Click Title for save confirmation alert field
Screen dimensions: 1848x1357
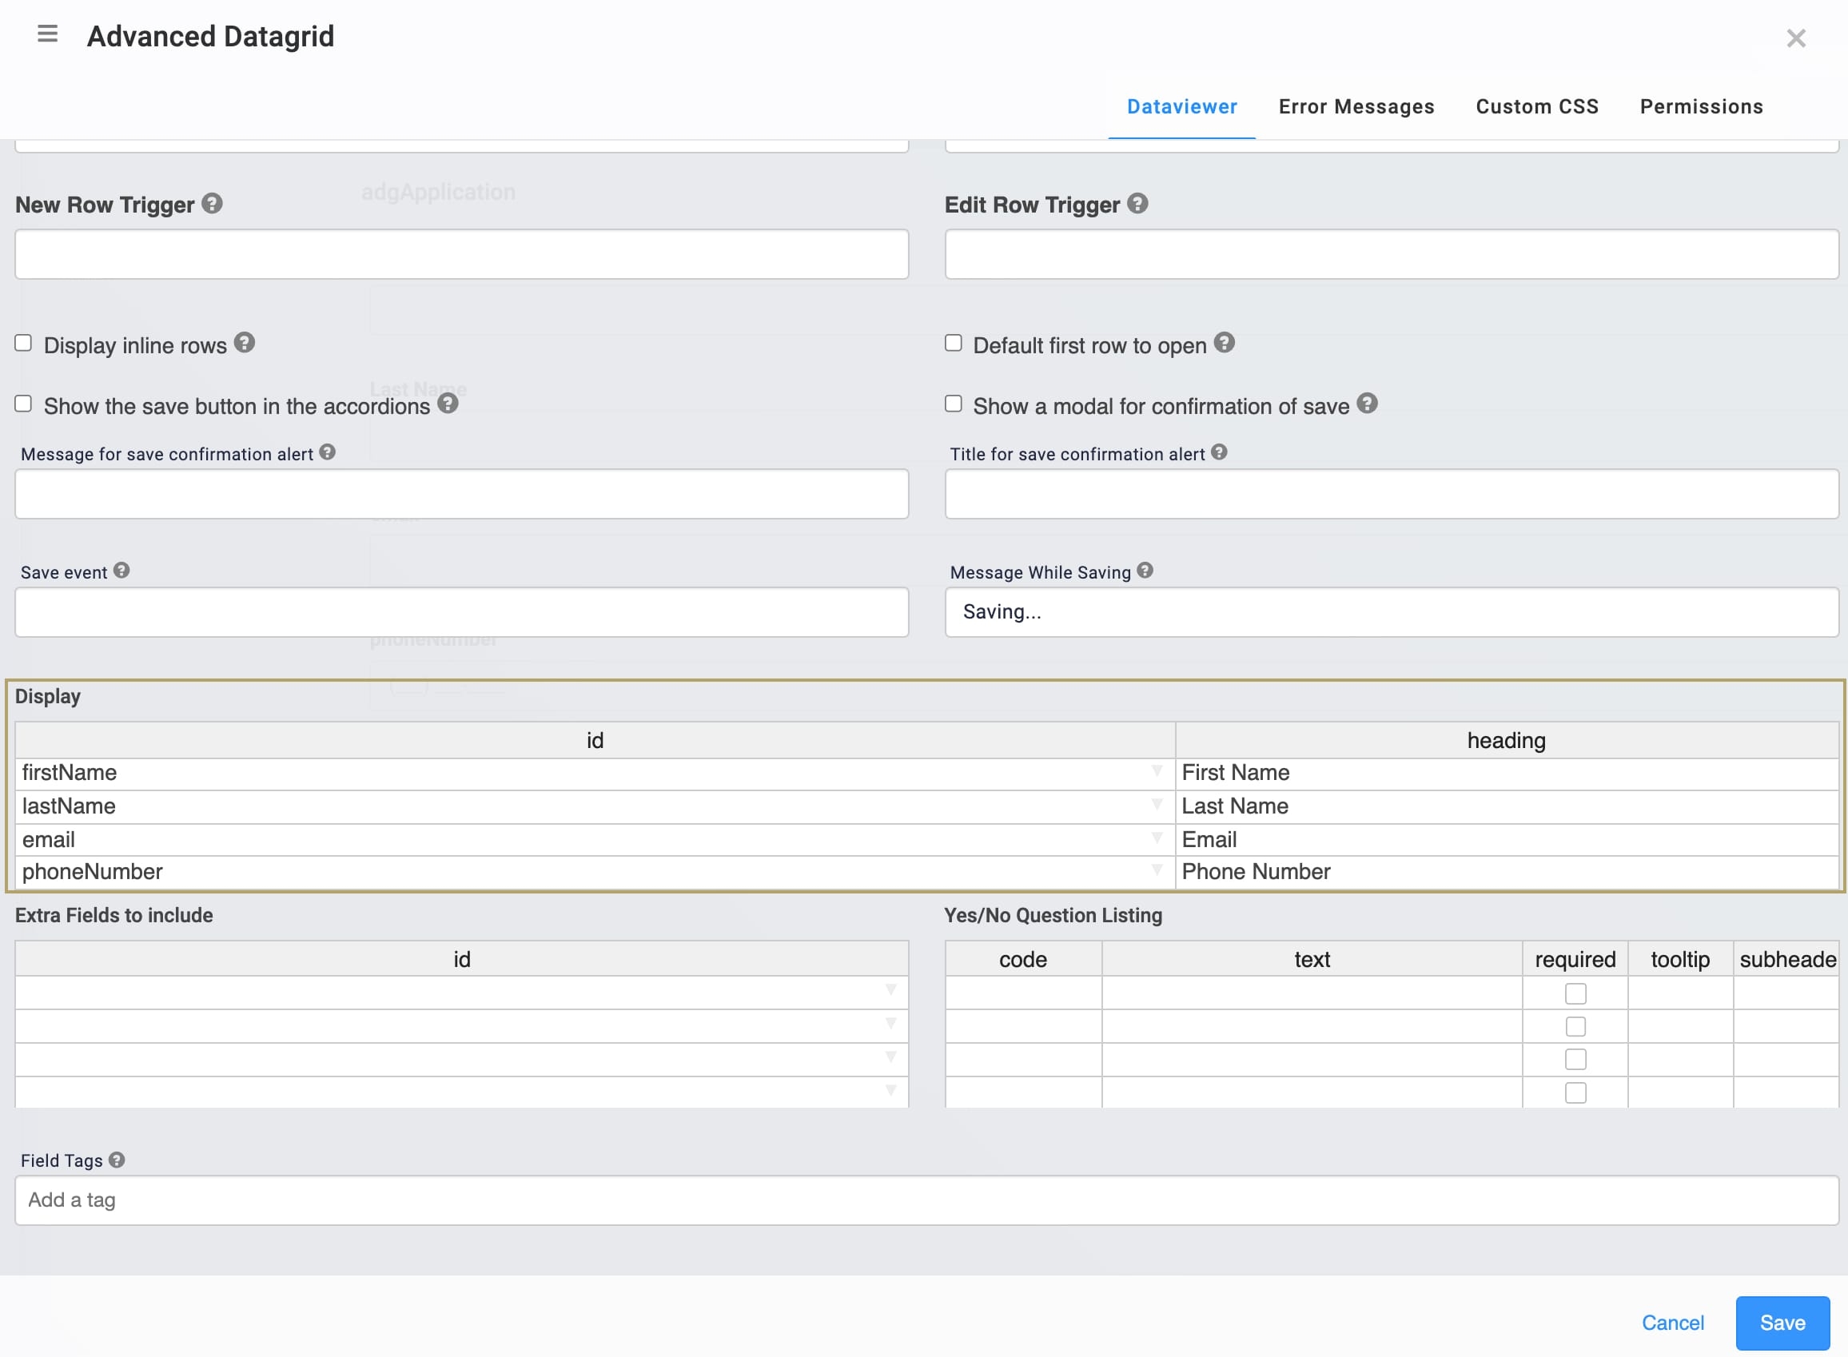pos(1392,494)
